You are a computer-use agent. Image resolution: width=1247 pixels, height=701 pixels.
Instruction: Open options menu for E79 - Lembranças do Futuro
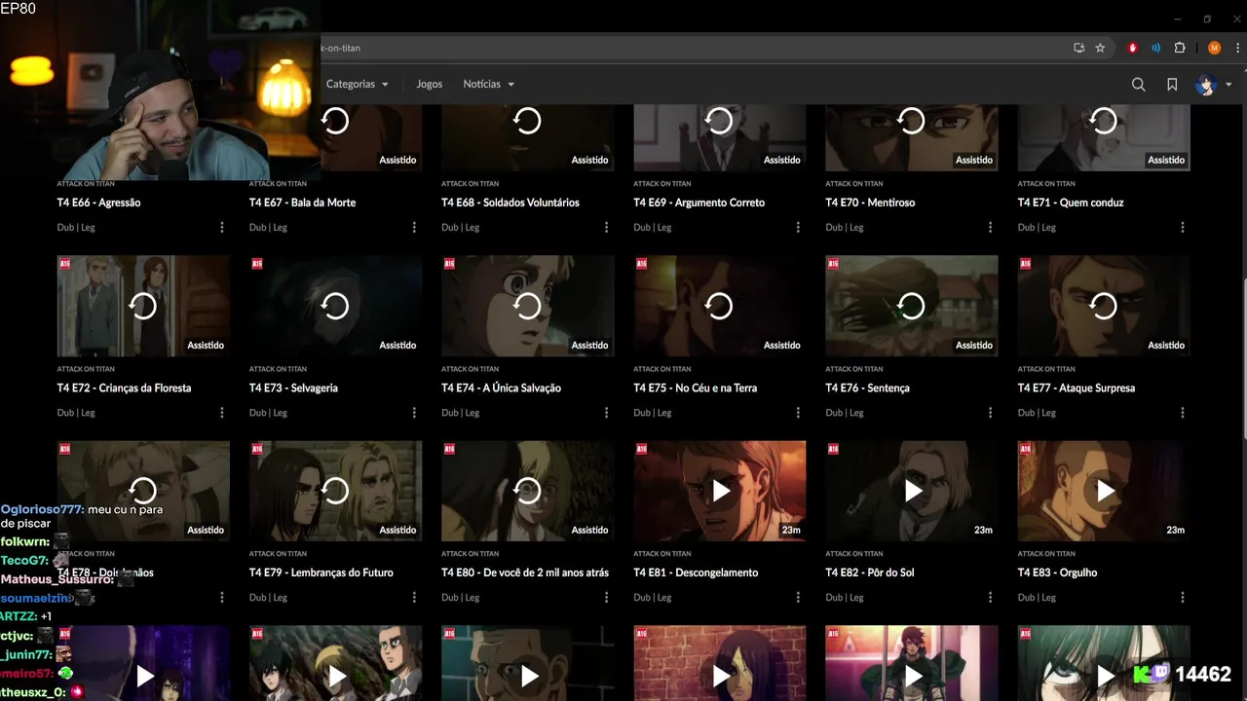(414, 598)
